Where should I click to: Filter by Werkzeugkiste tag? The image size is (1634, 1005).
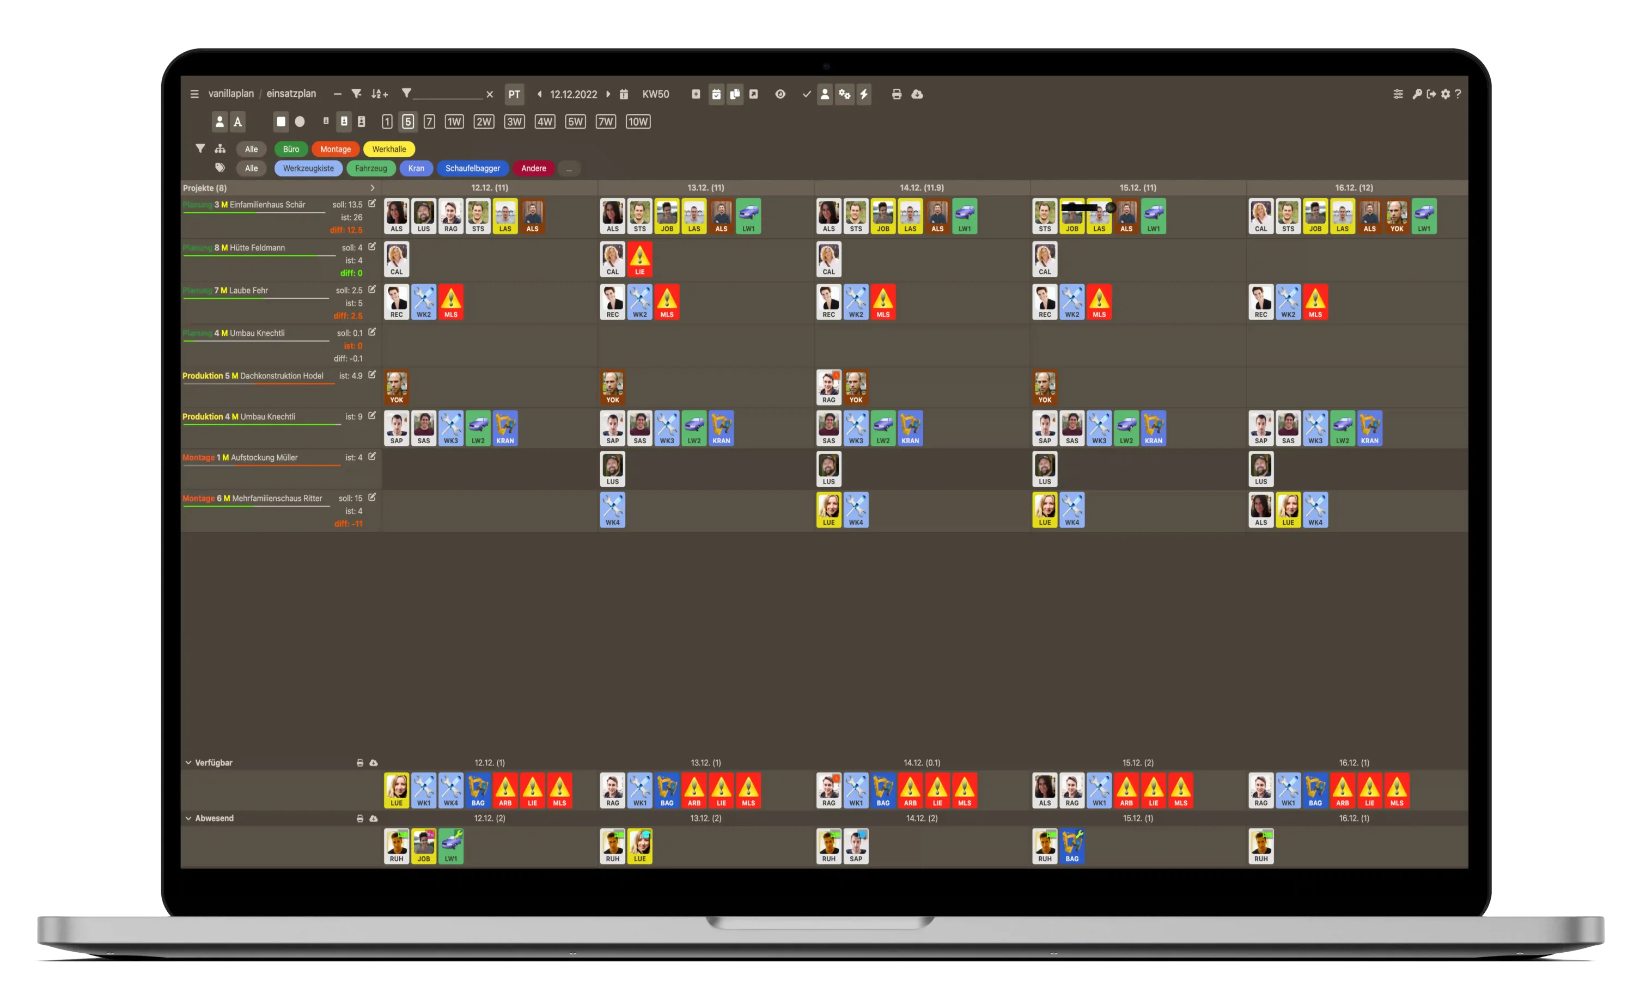[308, 168]
